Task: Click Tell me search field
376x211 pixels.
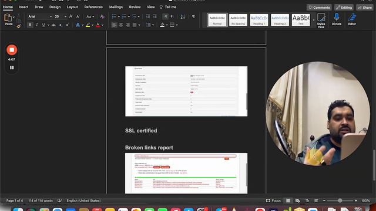Action: [168, 7]
